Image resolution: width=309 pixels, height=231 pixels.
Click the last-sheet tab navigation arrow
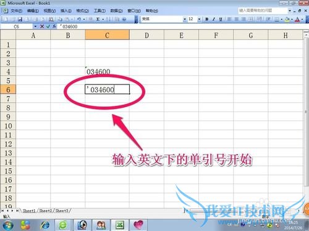(x=17, y=211)
